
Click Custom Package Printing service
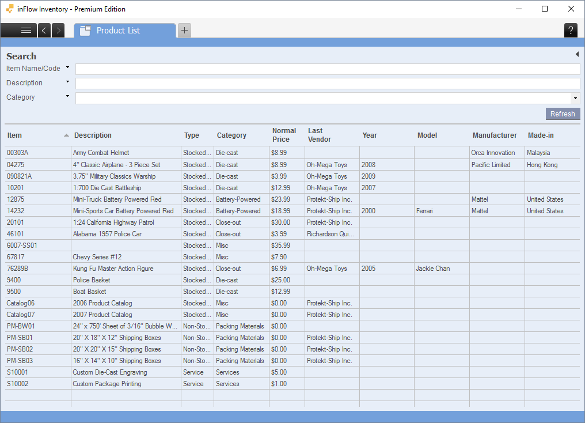click(x=107, y=384)
